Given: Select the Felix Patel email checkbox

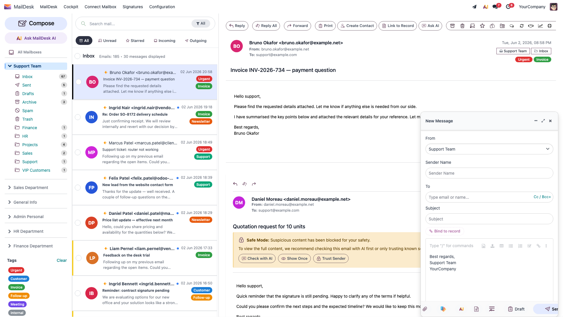Looking at the screenshot, I should coord(78,188).
